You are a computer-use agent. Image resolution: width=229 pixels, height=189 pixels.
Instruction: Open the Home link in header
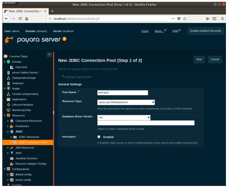click(145, 31)
